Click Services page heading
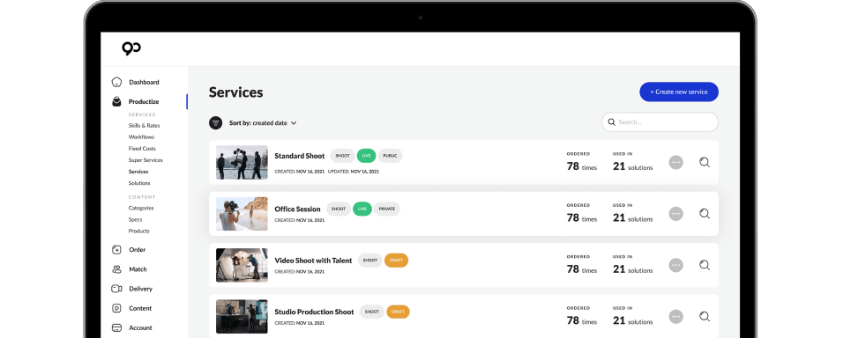The width and height of the screenshot is (843, 338). click(236, 92)
